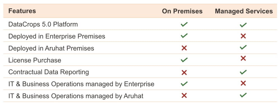Click the License Purchase row label
Viewport: 280px width, 106px height.
(x=35, y=60)
